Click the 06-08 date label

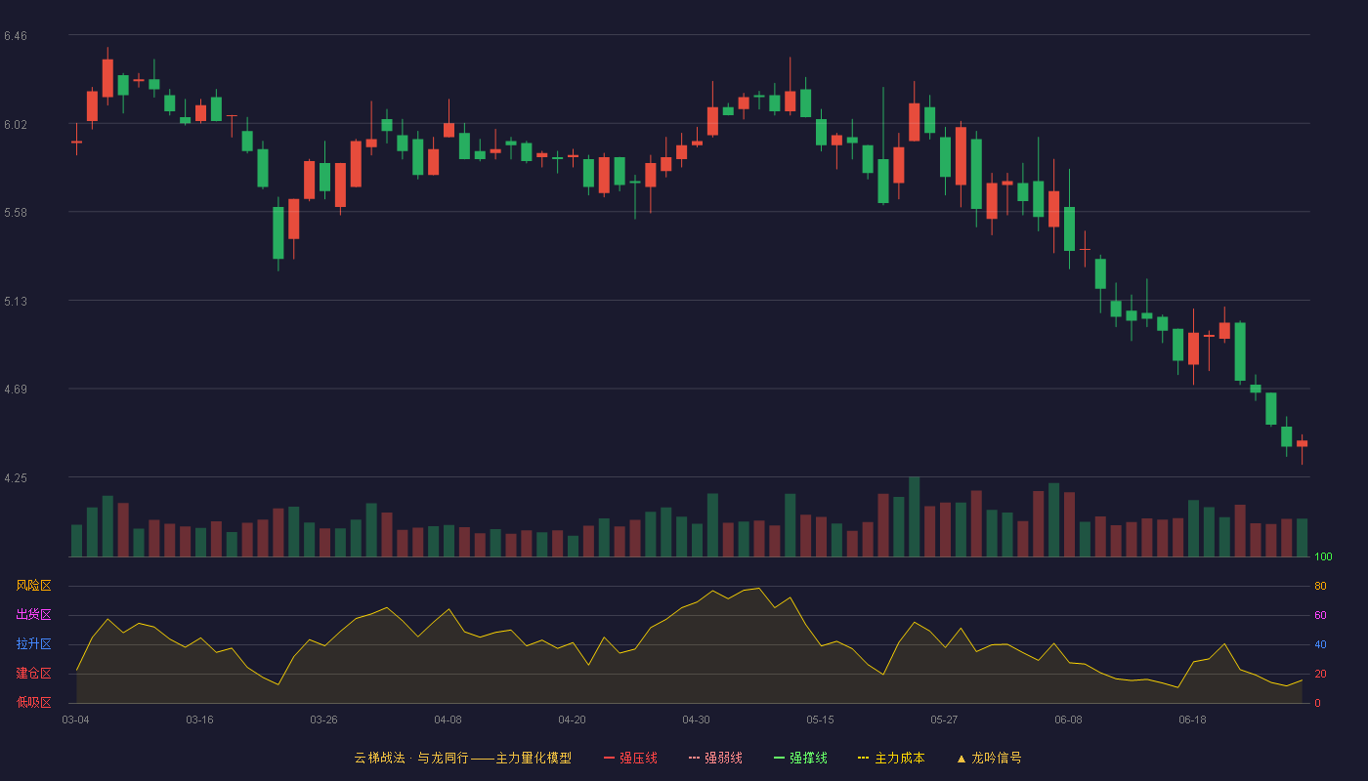(1068, 719)
